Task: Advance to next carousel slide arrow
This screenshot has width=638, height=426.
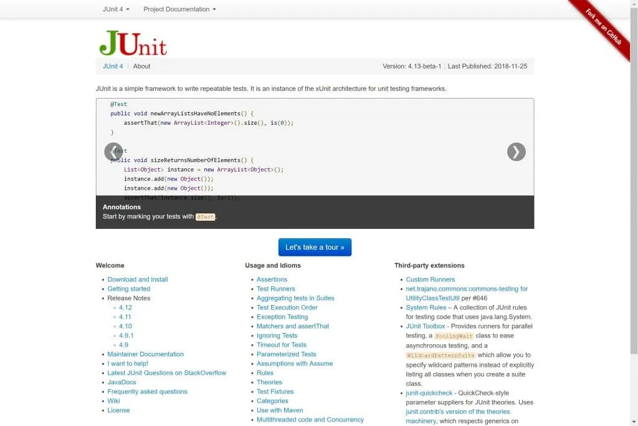Action: coord(517,152)
